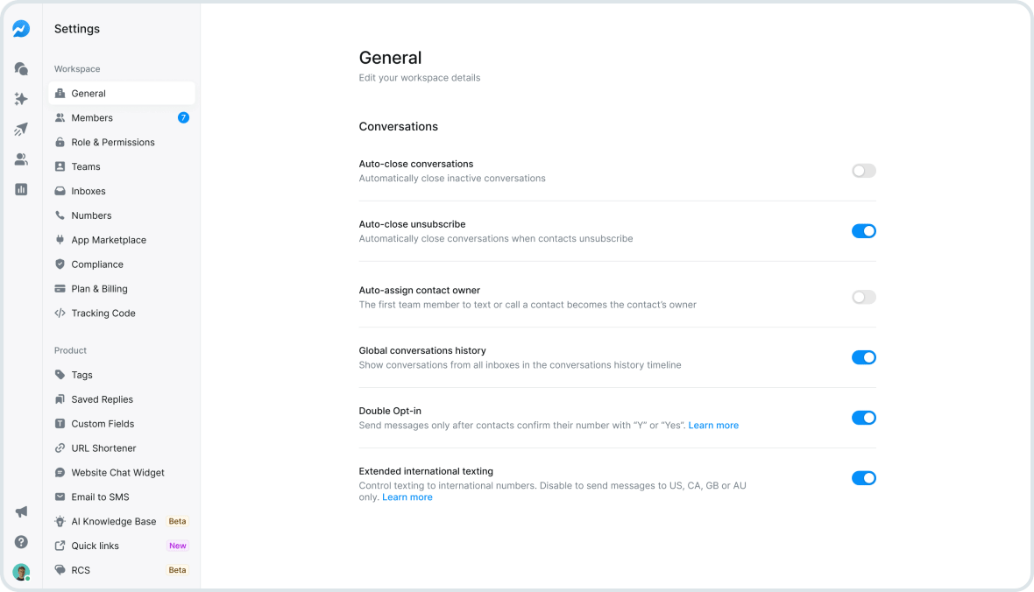Open the help menu at the bottom left

point(20,542)
